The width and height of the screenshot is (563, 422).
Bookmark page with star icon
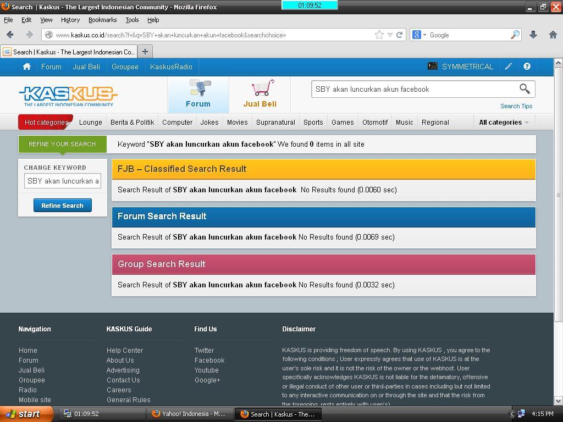[x=379, y=35]
